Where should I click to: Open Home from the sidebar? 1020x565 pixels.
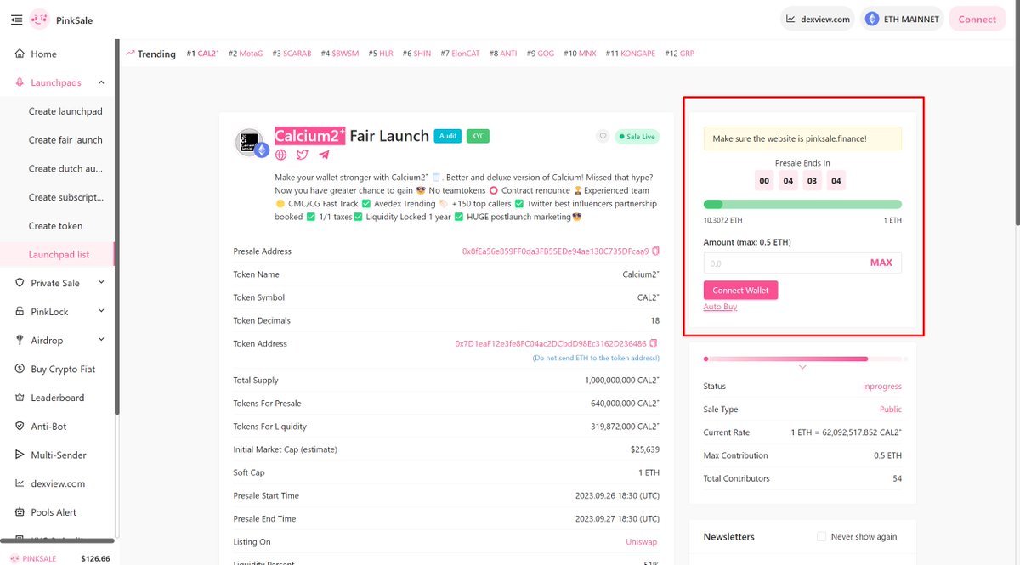(x=43, y=54)
